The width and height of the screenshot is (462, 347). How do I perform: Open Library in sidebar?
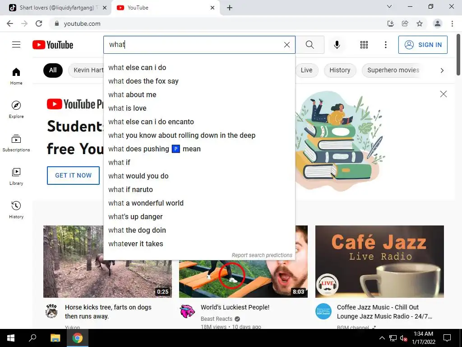(x=16, y=177)
